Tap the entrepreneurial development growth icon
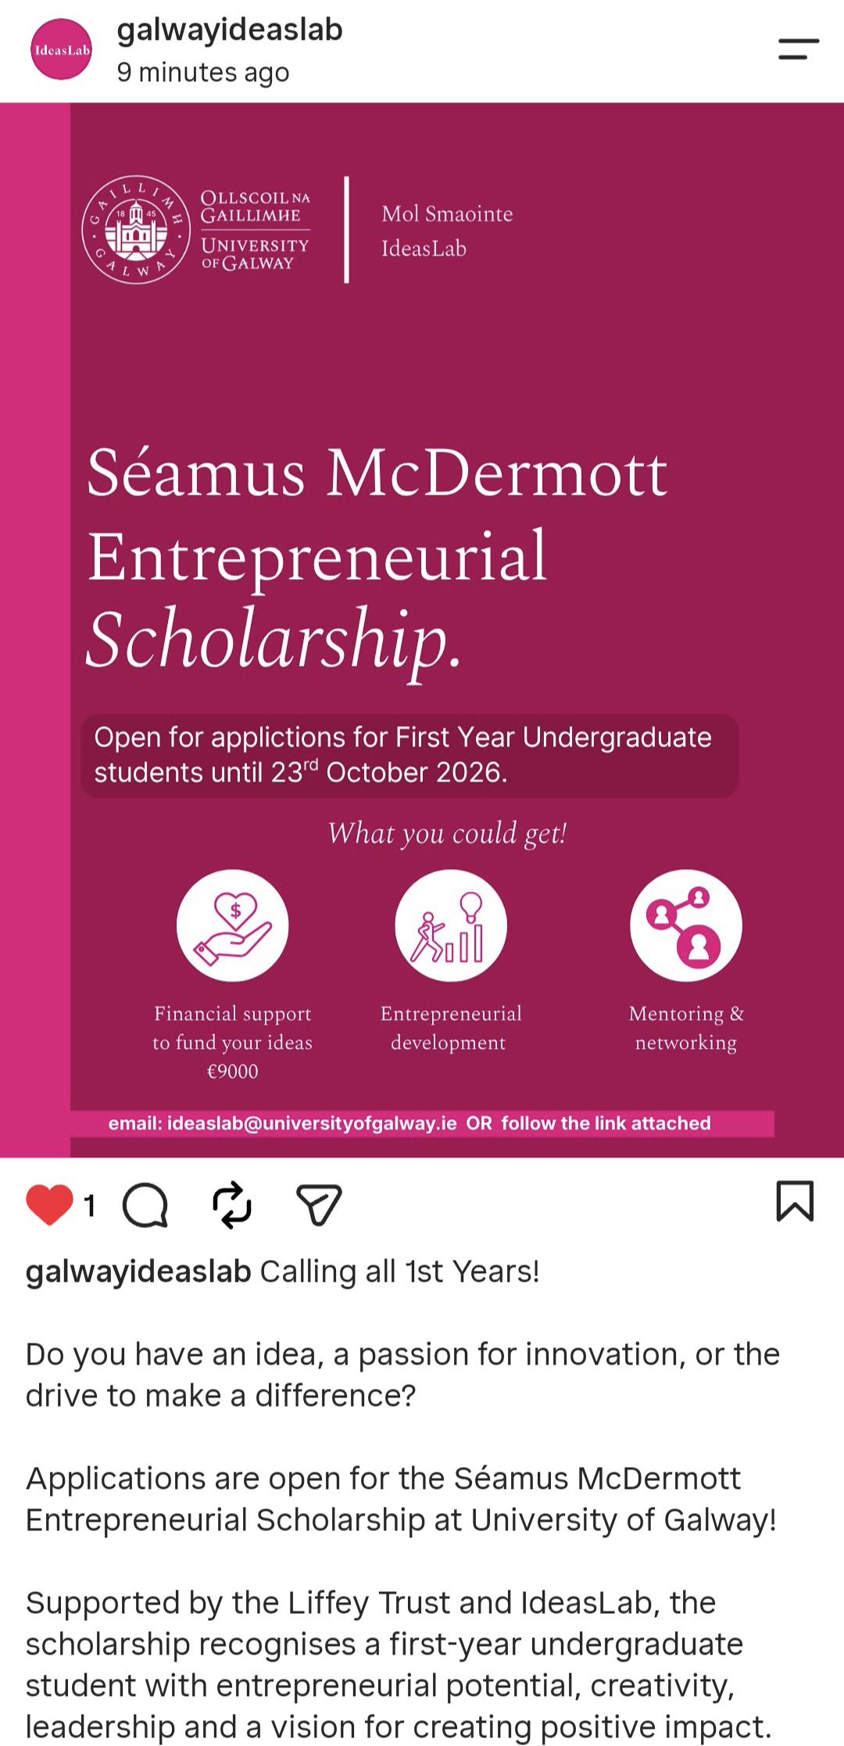Viewport: 844px width, 1746px height. (x=451, y=925)
